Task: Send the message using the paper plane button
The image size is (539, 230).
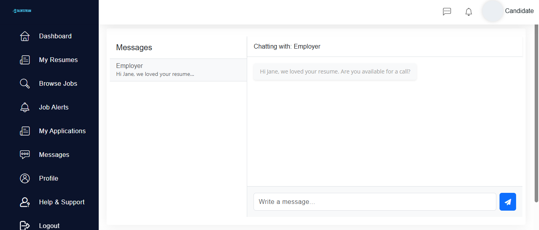Action: click(507, 202)
